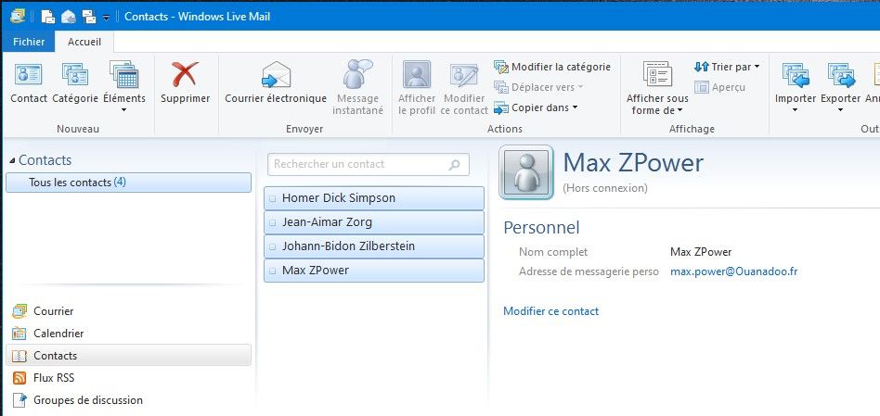
Task: Expand the Éléments dropdown
Action: click(x=123, y=110)
